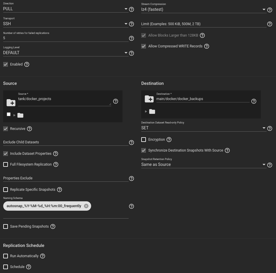Remove the autosnap naming schema chip
This screenshot has height=273, width=276.
coord(86,206)
